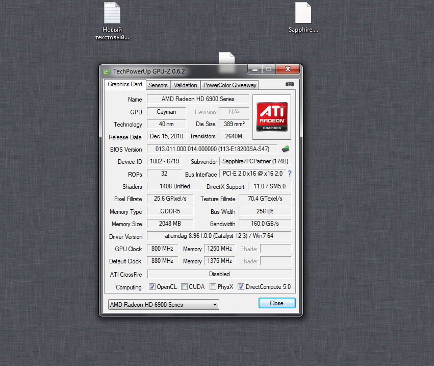Open the Validation tab
Image resolution: width=434 pixels, height=366 pixels.
[x=186, y=85]
